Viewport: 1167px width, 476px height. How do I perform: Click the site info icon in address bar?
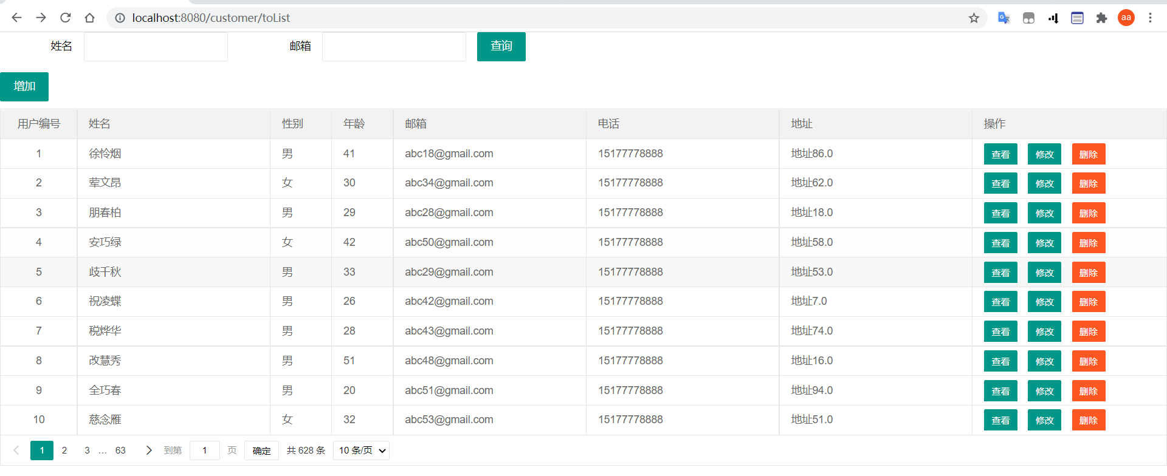(x=120, y=18)
